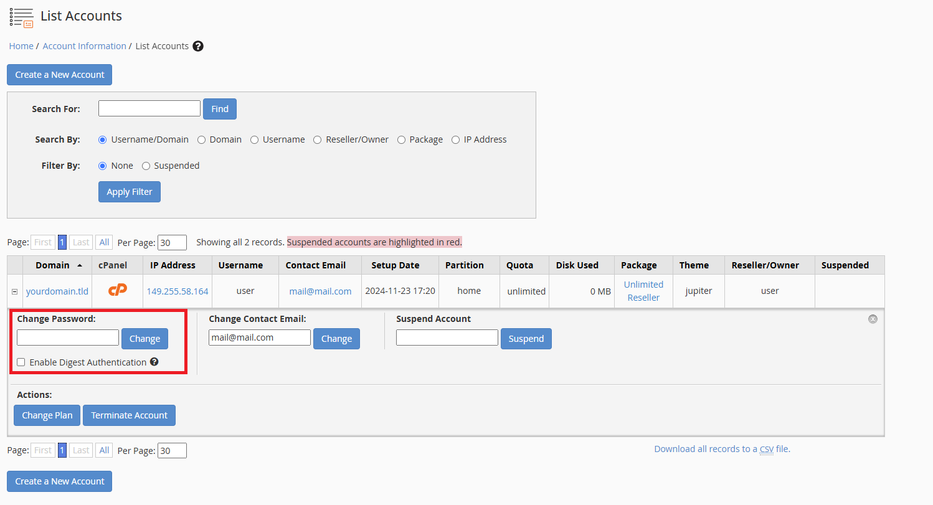
Task: Click the mail@mail.com contact email link
Action: (x=320, y=291)
